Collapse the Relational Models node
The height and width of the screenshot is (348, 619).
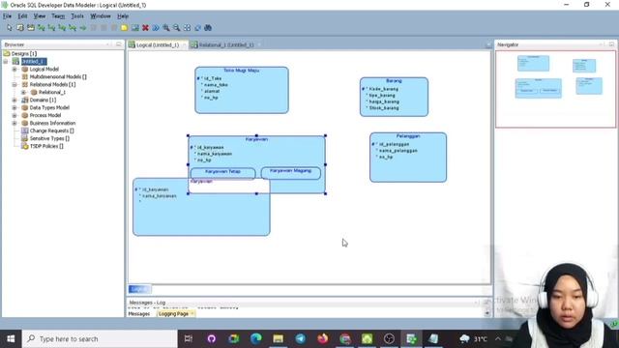tap(15, 84)
